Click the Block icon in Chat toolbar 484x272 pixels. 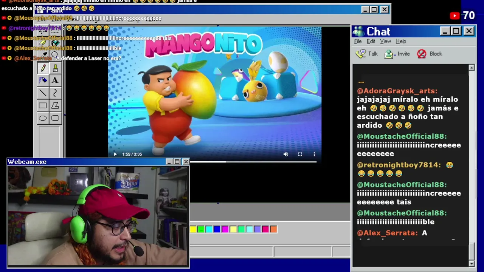pos(422,54)
